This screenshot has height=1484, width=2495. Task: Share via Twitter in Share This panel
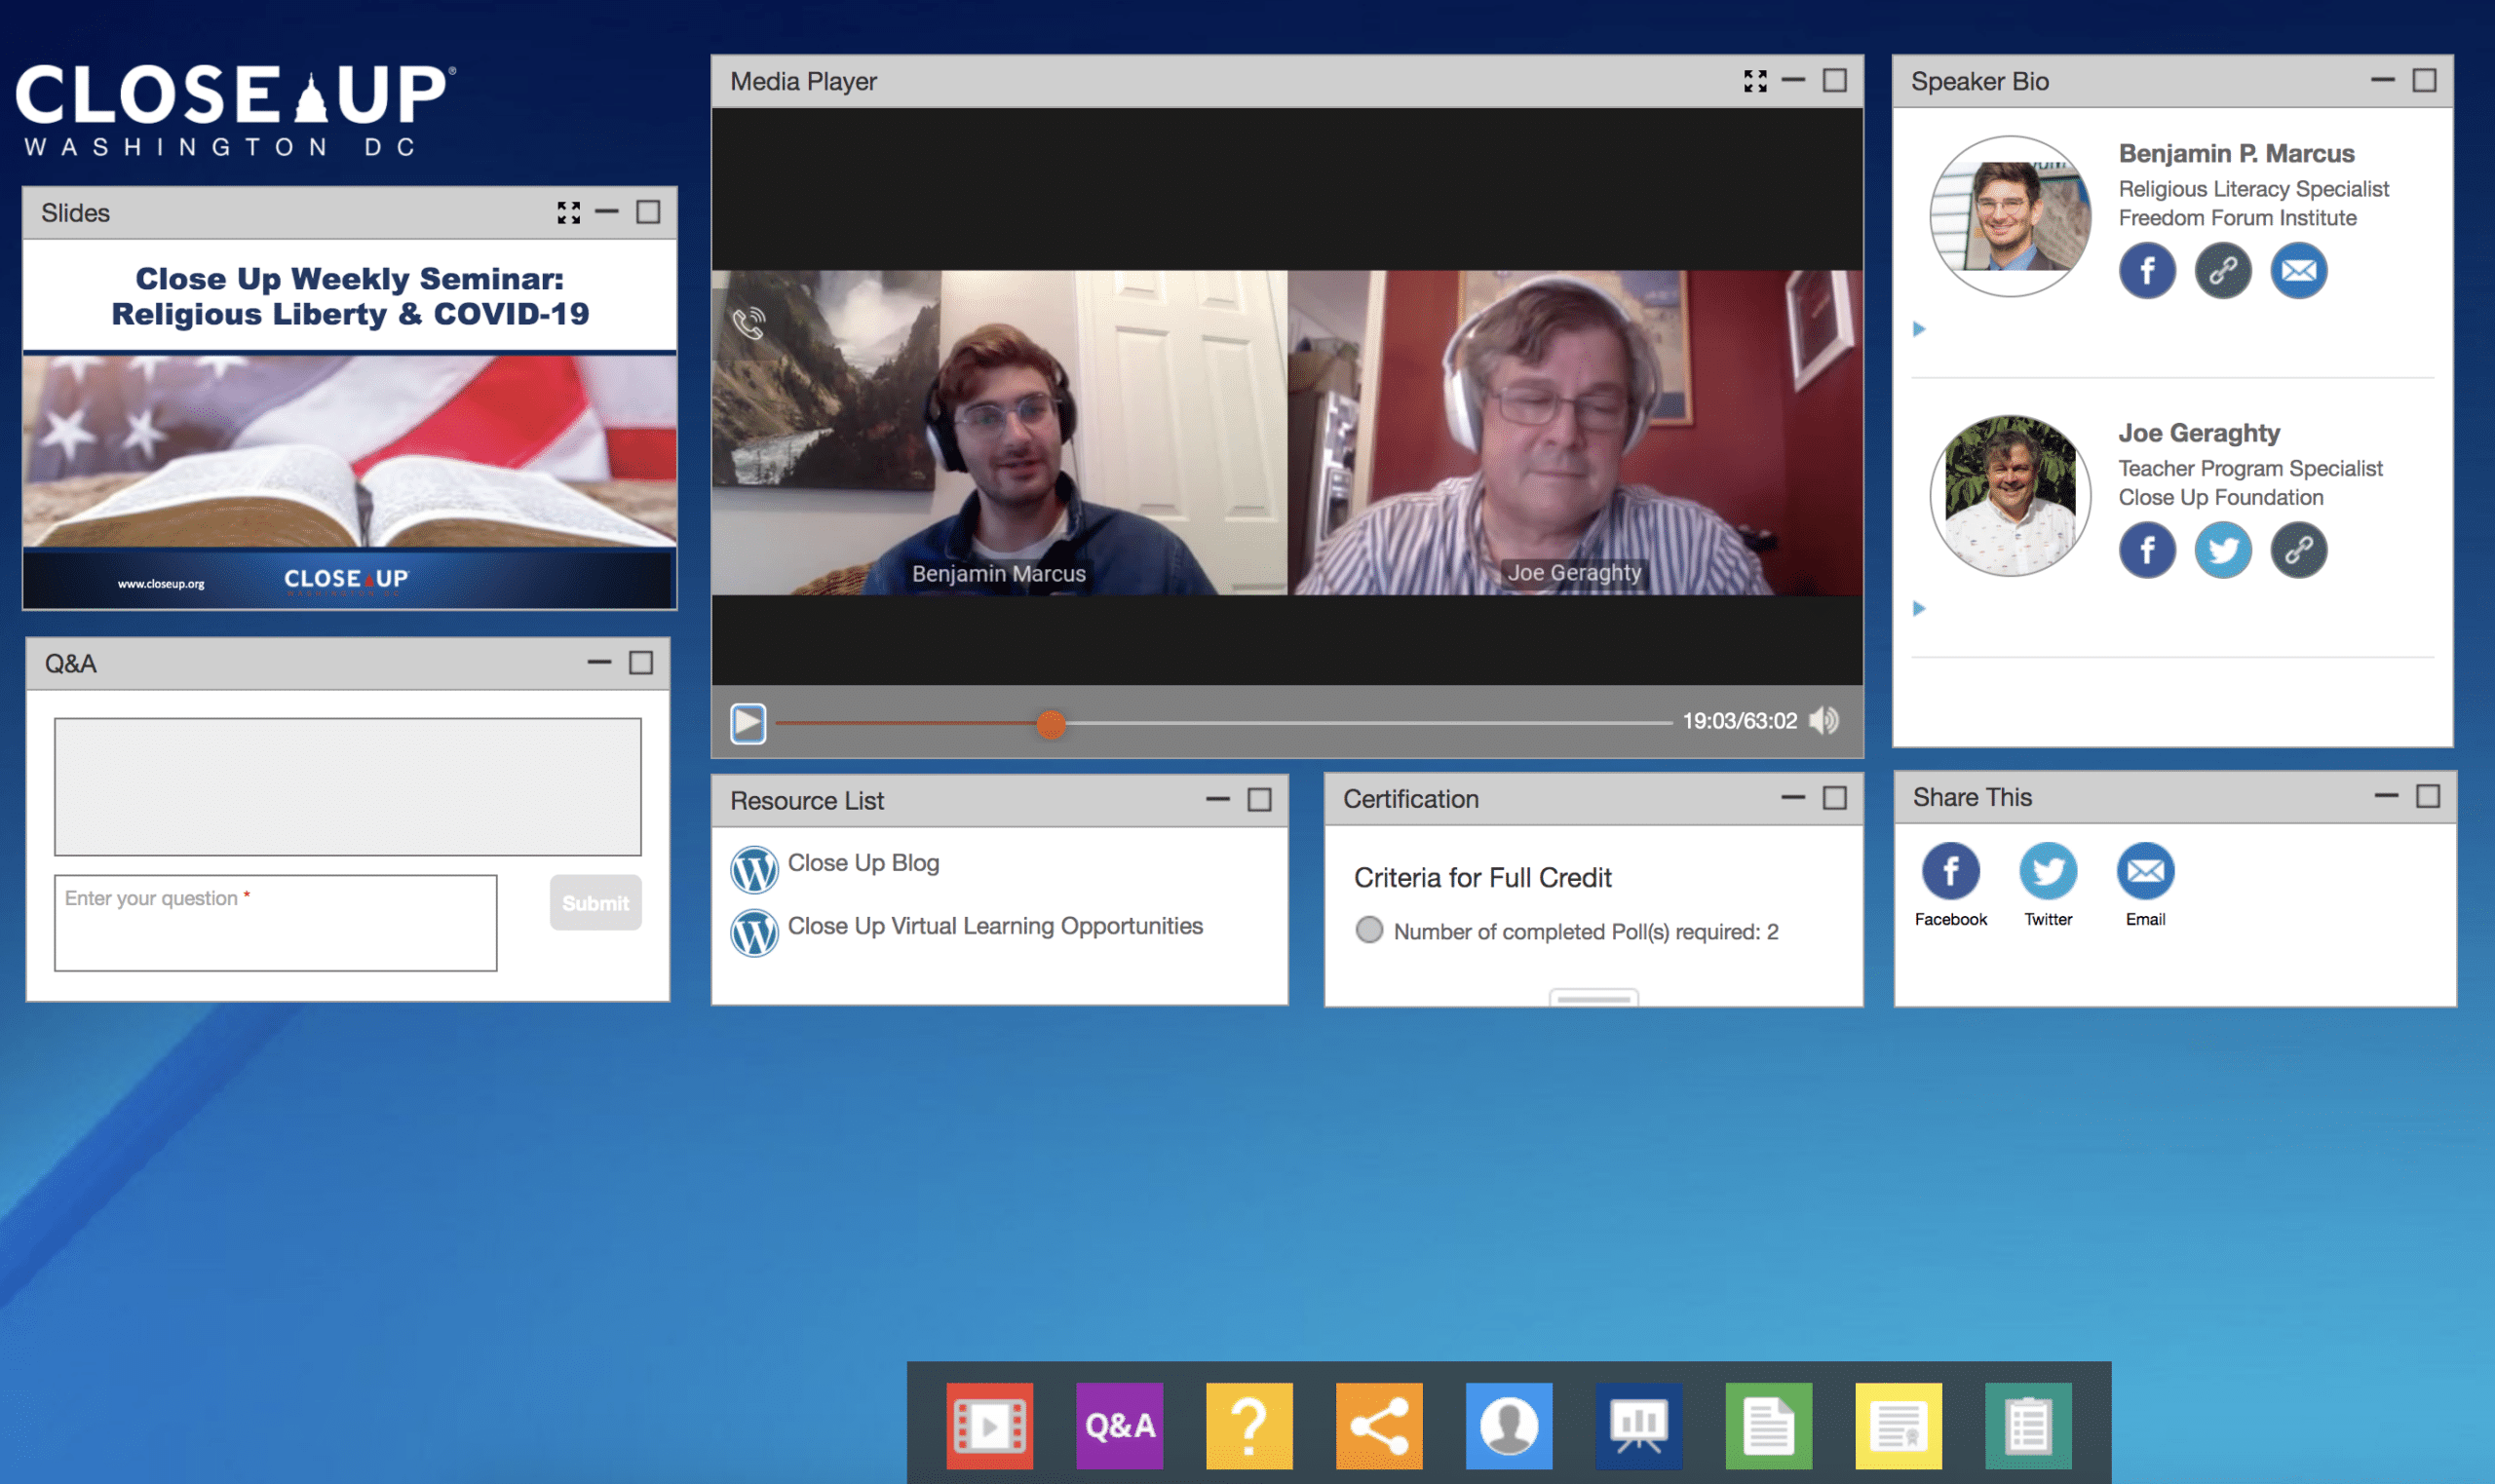(x=2048, y=883)
